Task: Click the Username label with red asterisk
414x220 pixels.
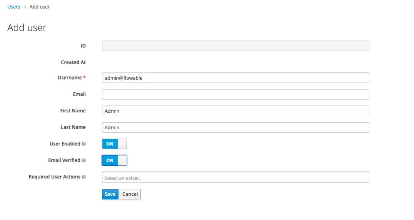Action: coord(72,78)
